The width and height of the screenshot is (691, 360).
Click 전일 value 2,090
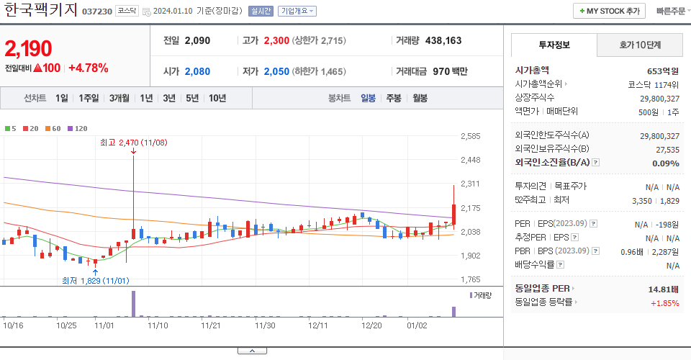[197, 40]
